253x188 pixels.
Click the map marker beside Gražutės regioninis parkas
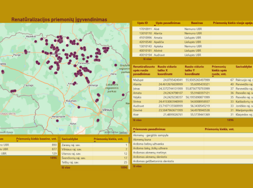[x=116, y=65]
